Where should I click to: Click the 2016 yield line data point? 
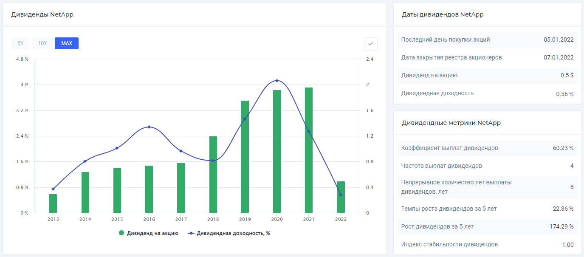(x=149, y=127)
